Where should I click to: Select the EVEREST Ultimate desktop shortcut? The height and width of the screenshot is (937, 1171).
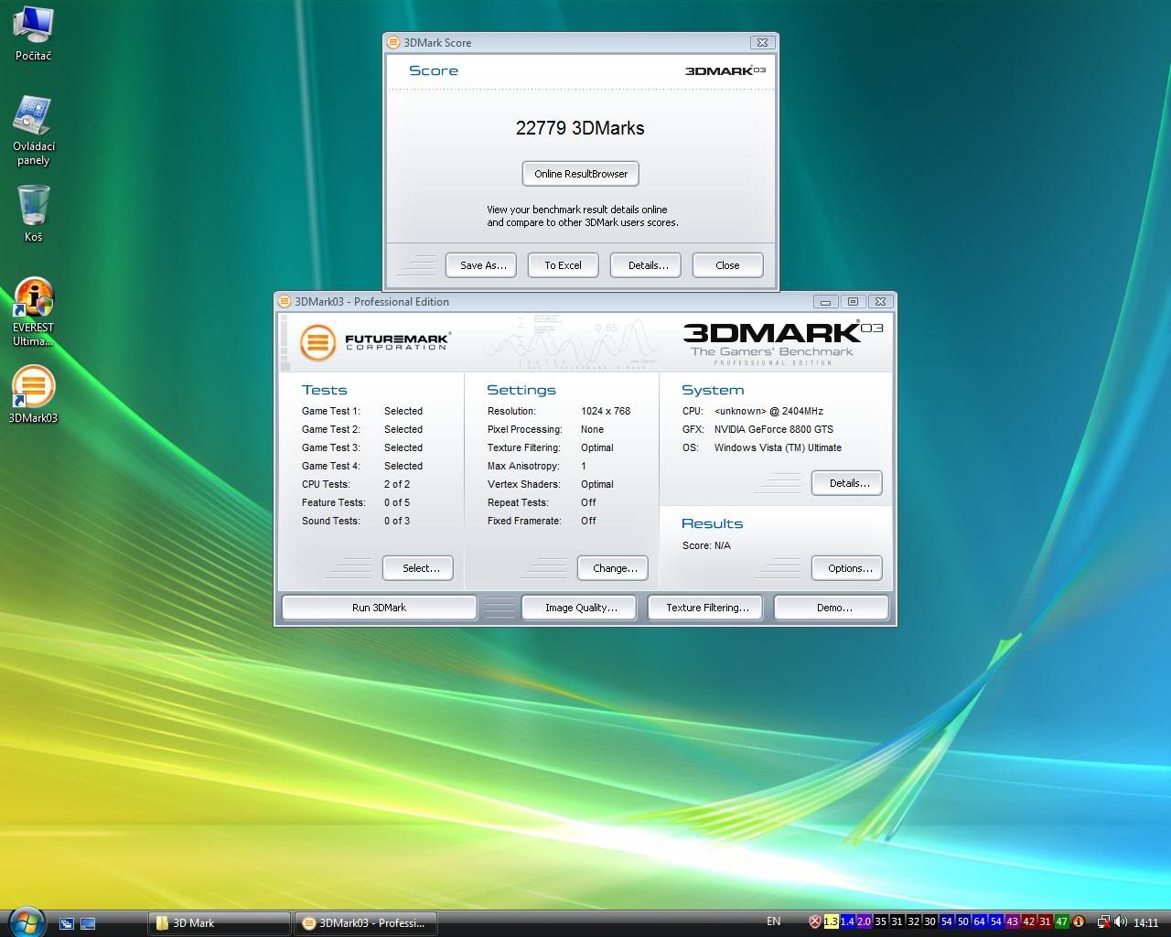[x=34, y=312]
